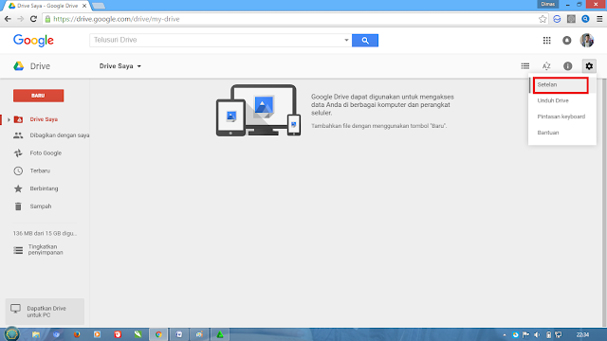This screenshot has height=341, width=607.
Task: Open the Sampah trash view
Action: [32, 206]
